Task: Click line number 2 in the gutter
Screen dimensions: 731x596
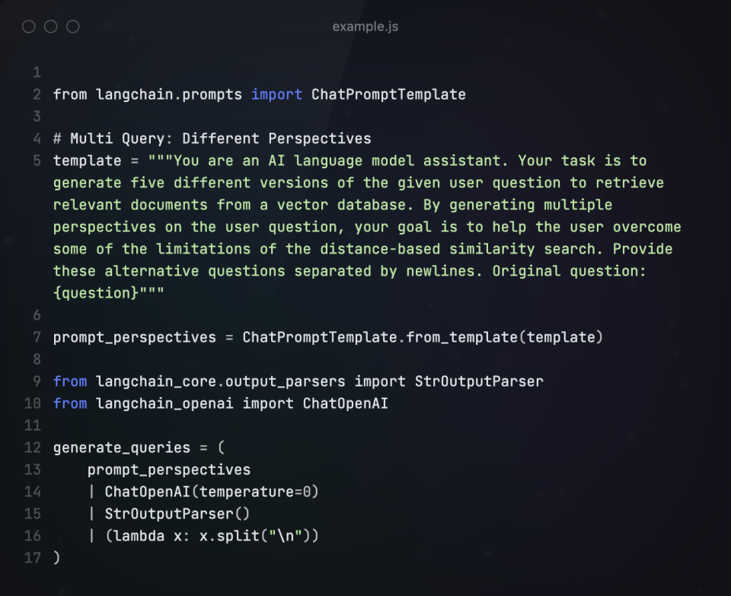Action: [37, 95]
